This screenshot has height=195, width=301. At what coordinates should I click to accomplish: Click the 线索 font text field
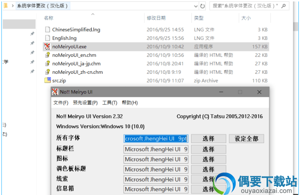[156, 179]
